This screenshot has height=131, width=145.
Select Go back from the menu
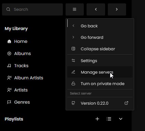(x=100, y=26)
